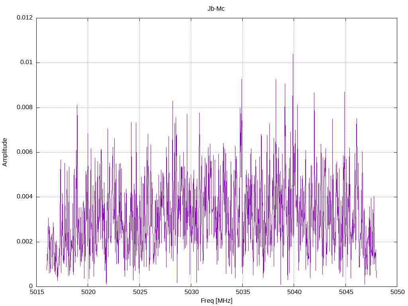Click y-axis tick label 0 at origin
The height and width of the screenshot is (306, 408).
[31, 286]
